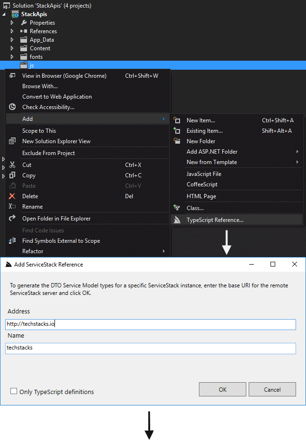The image size is (306, 441).
Task: Click the New Solution Explorer View icon
Action: click(12, 141)
